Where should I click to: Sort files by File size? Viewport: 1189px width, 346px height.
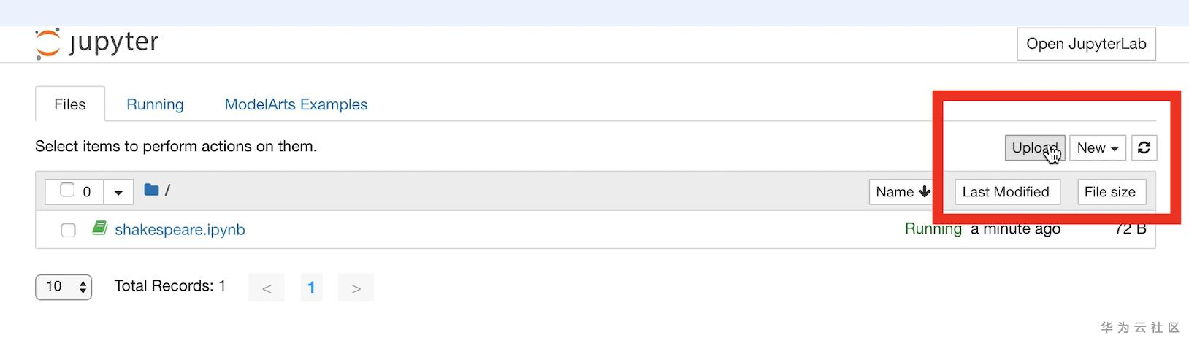1109,192
